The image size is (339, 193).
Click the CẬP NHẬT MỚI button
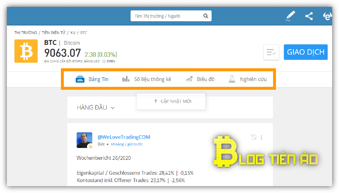point(171,101)
